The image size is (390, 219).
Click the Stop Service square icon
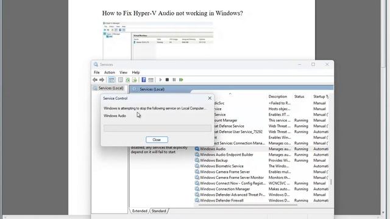pyautogui.click(x=167, y=80)
